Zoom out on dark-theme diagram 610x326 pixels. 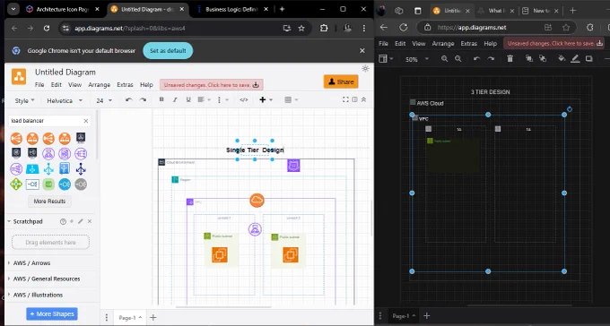click(458, 59)
